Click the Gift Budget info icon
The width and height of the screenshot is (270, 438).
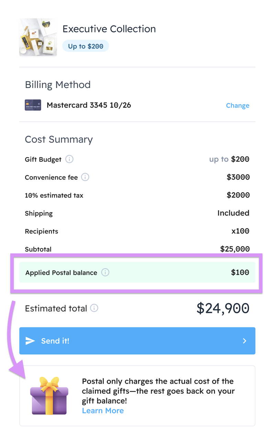[x=69, y=159]
